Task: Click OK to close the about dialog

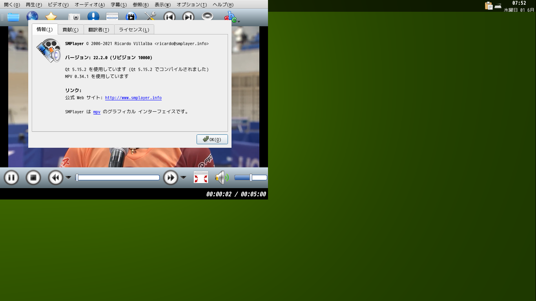Action: 212,140
